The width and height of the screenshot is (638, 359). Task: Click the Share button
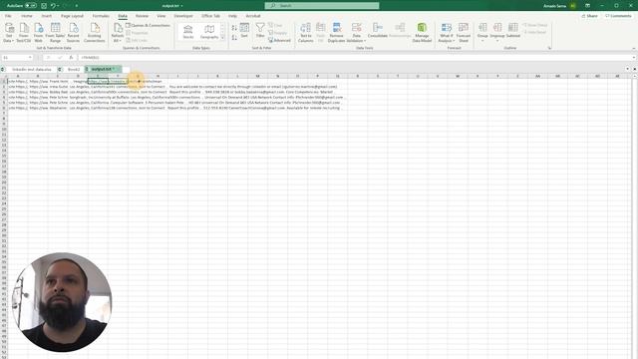pyautogui.click(x=589, y=16)
